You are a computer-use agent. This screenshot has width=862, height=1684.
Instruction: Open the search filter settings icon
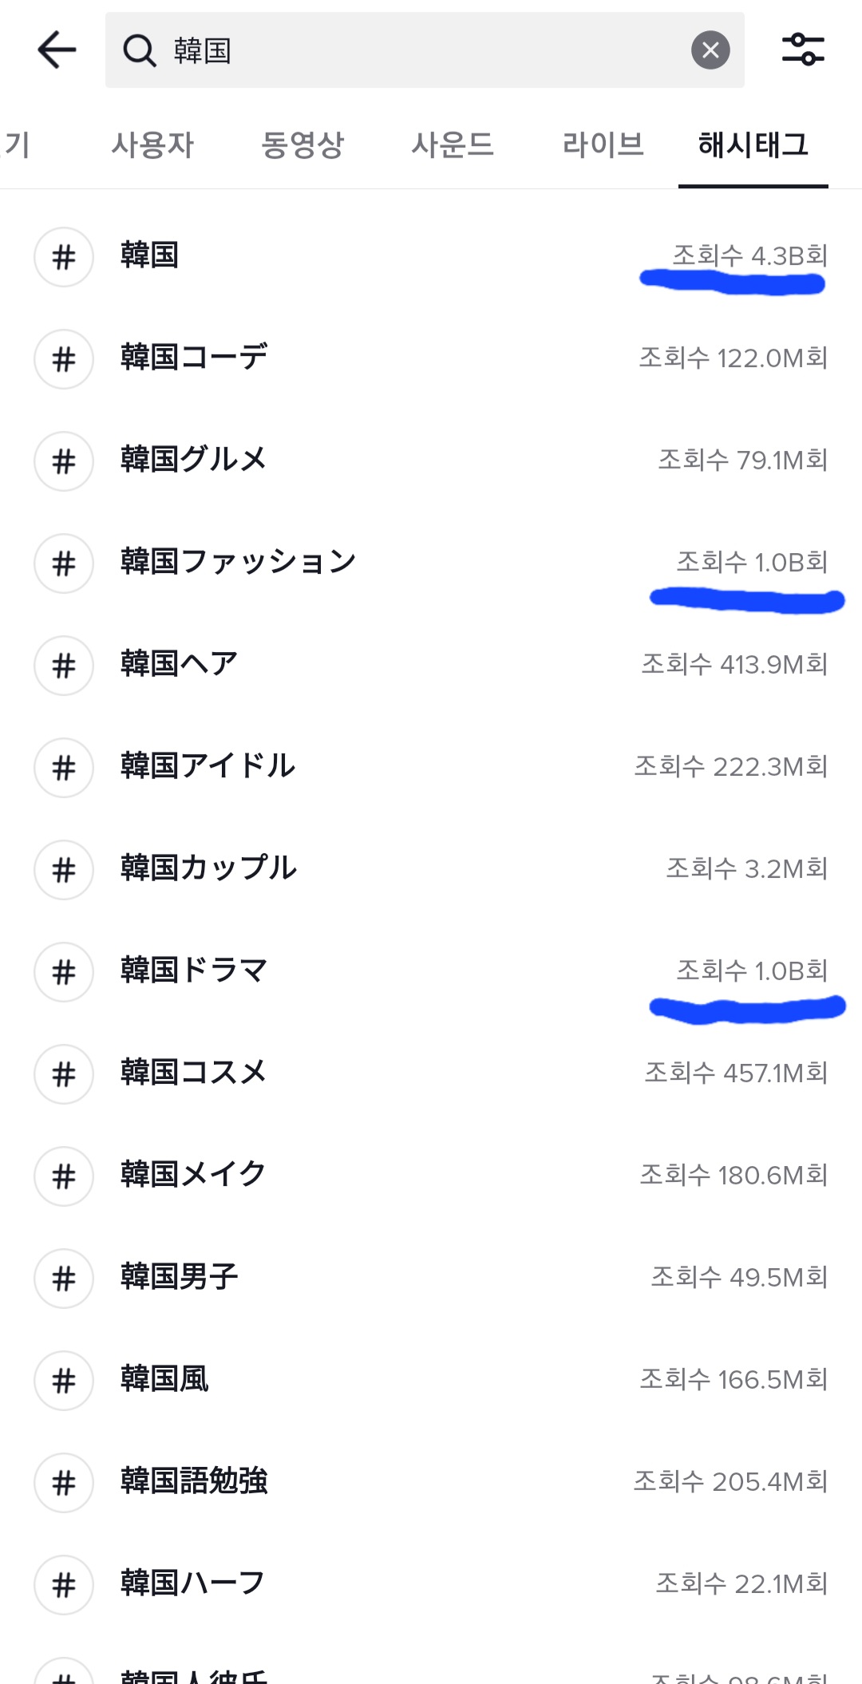click(802, 50)
